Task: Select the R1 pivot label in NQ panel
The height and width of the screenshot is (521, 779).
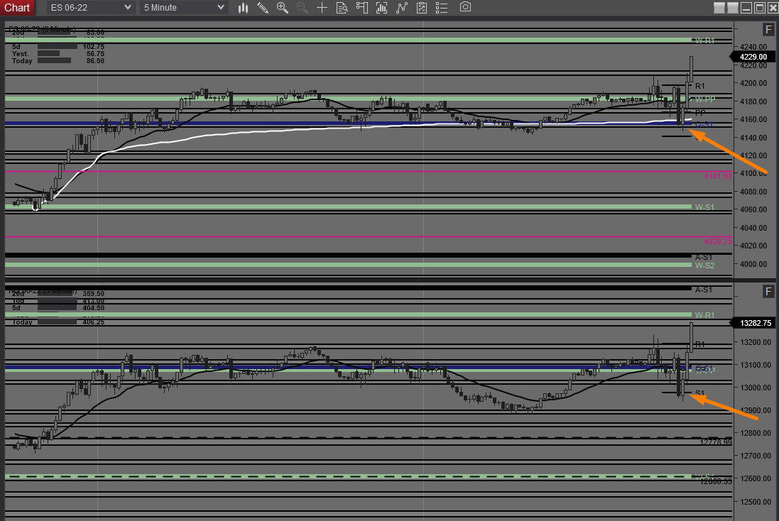Action: point(699,344)
